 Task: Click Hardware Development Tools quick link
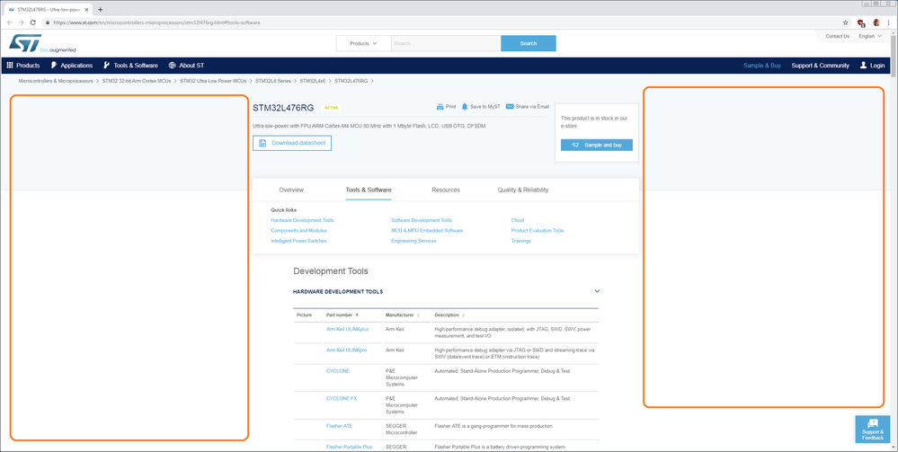302,220
